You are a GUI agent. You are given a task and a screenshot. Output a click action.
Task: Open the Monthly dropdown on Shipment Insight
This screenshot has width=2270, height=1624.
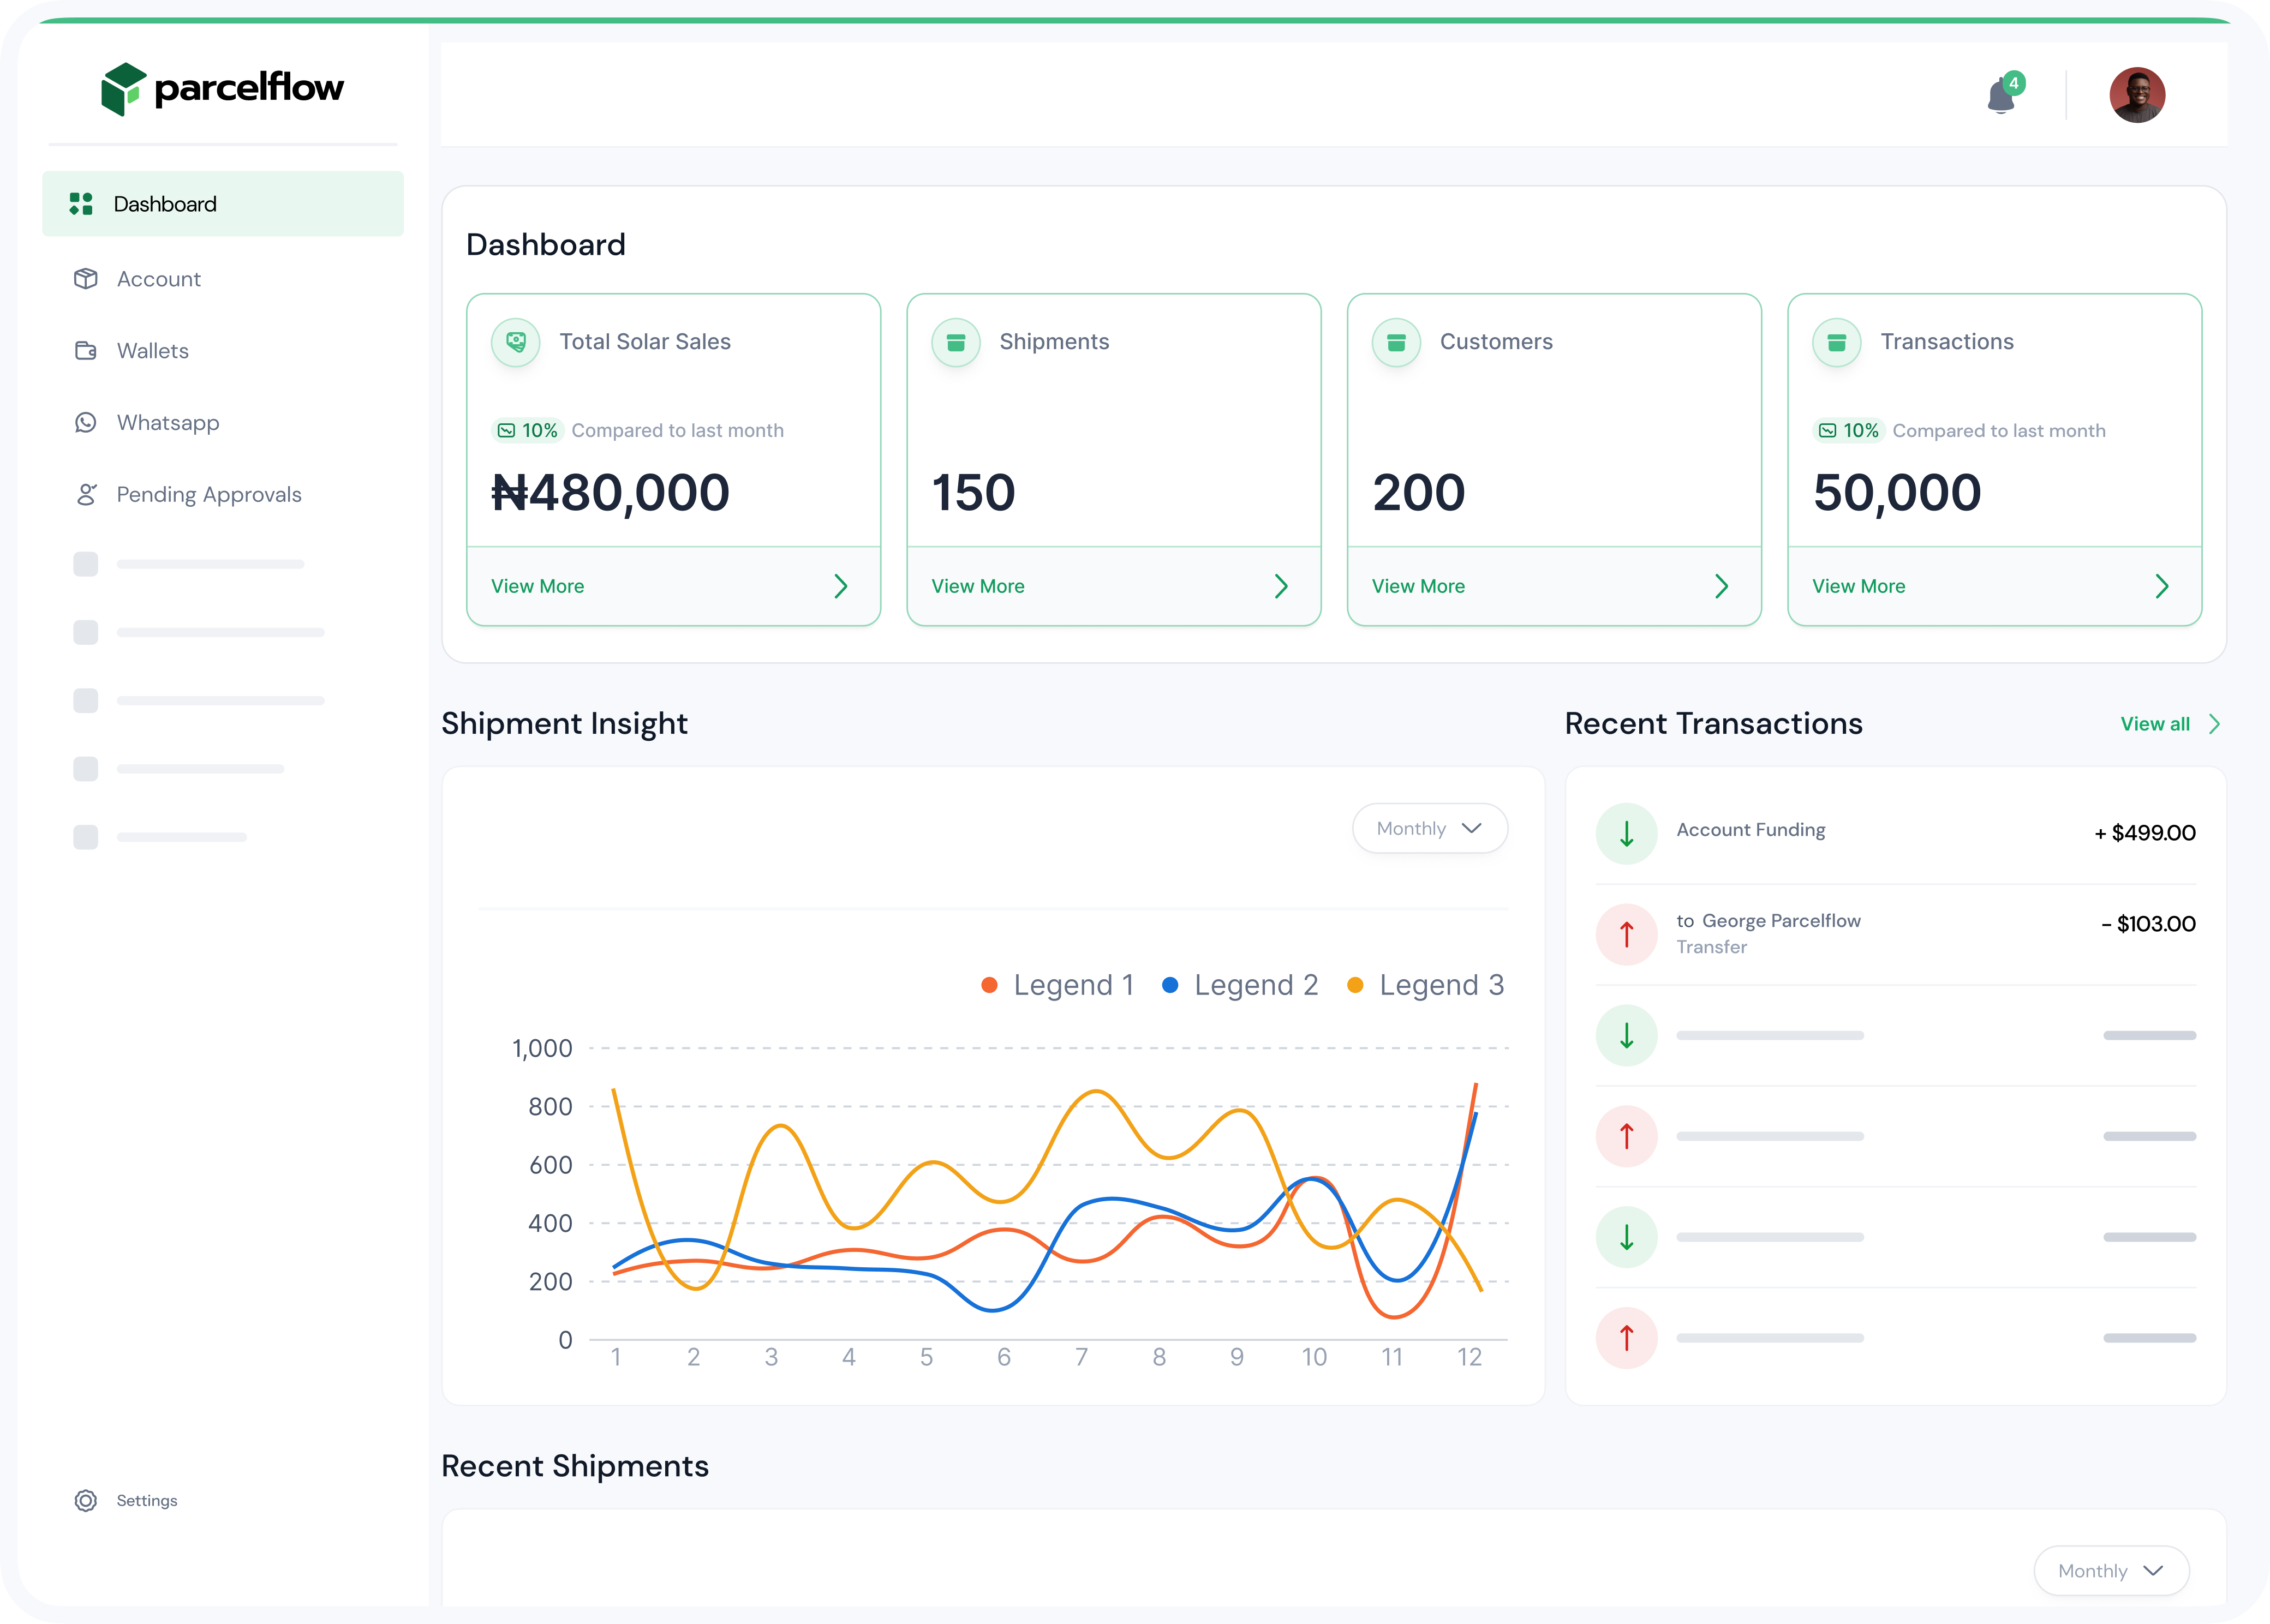1429,828
